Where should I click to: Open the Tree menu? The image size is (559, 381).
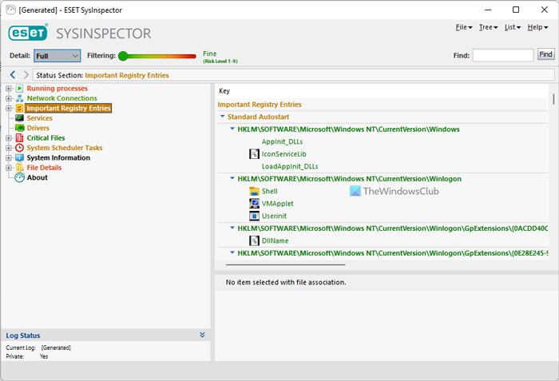point(488,27)
